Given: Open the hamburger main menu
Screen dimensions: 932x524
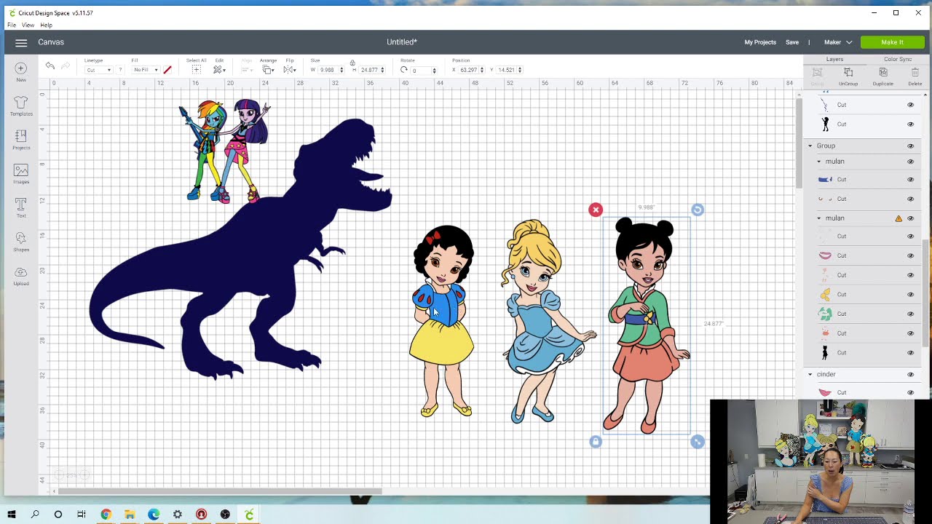Looking at the screenshot, I should (21, 42).
